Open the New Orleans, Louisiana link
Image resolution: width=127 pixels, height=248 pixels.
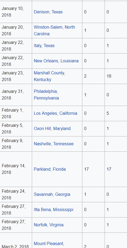[x=56, y=61]
